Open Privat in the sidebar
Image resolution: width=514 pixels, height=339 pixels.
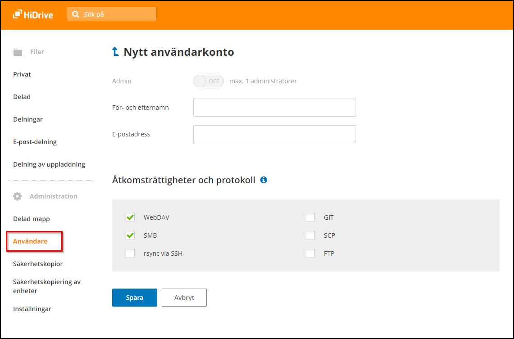pyautogui.click(x=22, y=74)
